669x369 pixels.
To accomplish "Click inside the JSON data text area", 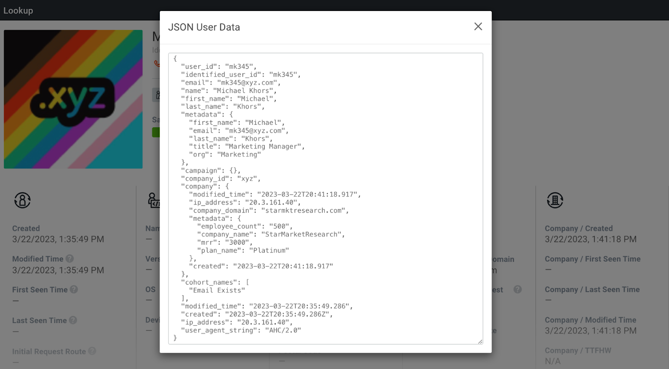I will (325, 198).
